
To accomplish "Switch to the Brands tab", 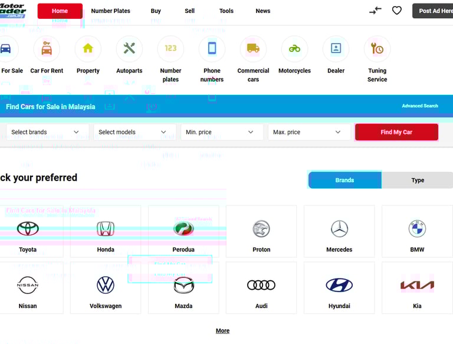I will point(345,180).
